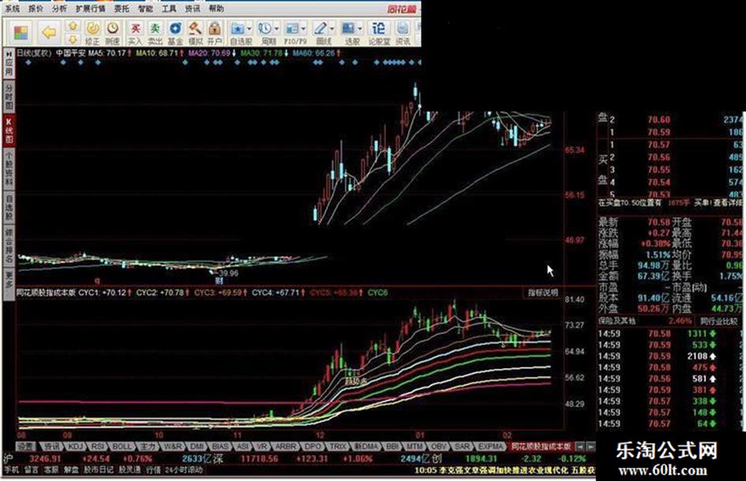Switch to the W&R indicator tab
Image resolution: width=746 pixels, height=481 pixels.
coord(172,447)
